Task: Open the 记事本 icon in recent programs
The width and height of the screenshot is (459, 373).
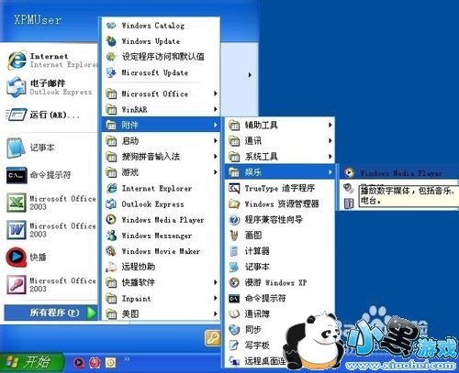Action: coord(16,148)
